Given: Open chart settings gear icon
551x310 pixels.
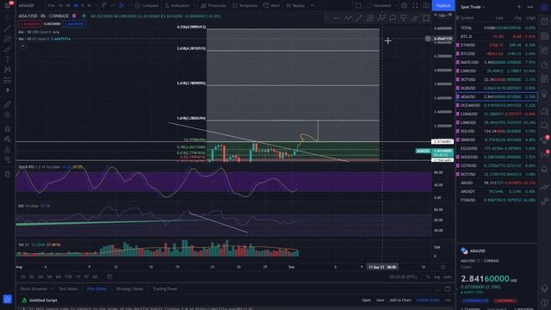Looking at the screenshot, I should (404, 5).
